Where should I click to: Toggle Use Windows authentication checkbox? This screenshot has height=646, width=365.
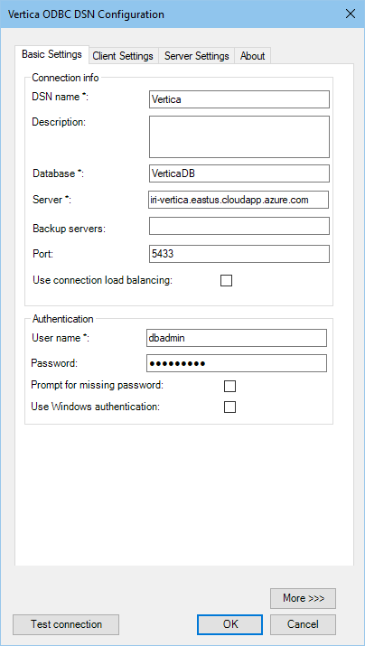click(x=229, y=407)
